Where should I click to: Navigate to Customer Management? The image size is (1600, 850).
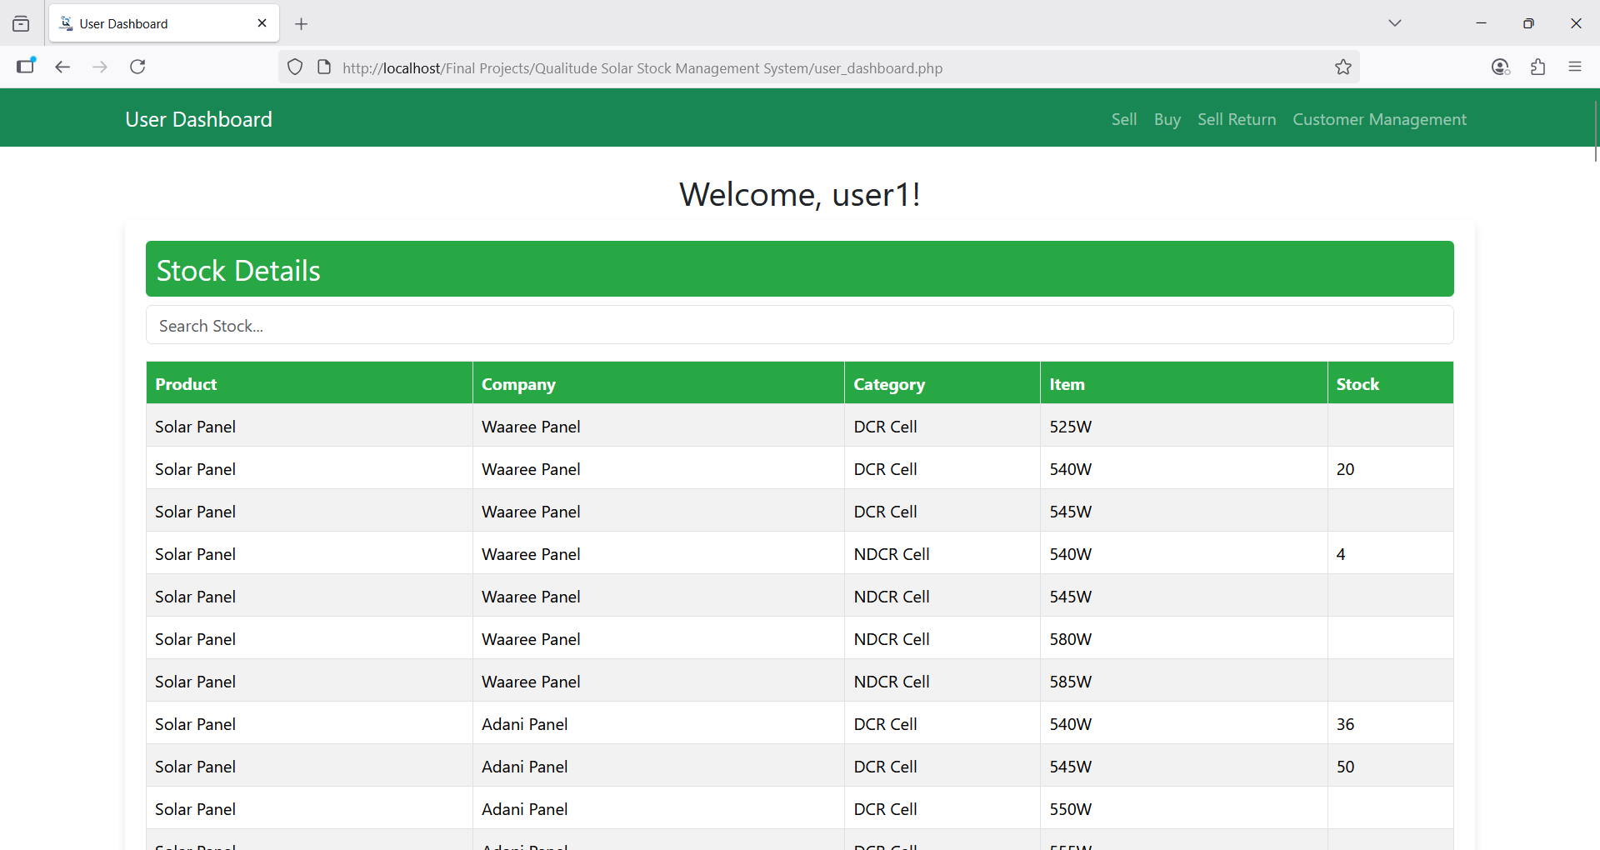[x=1379, y=119]
